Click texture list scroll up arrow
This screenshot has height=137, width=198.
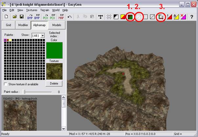64,97
